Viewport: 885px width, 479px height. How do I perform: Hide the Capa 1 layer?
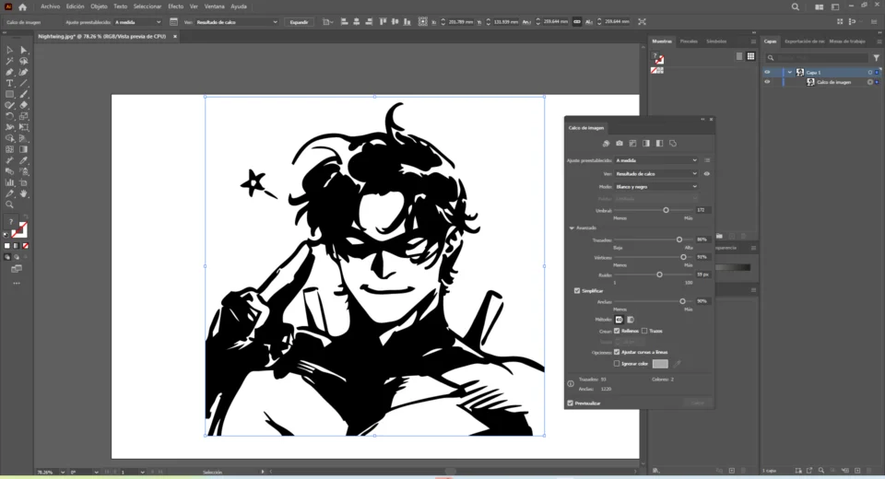[x=767, y=72]
